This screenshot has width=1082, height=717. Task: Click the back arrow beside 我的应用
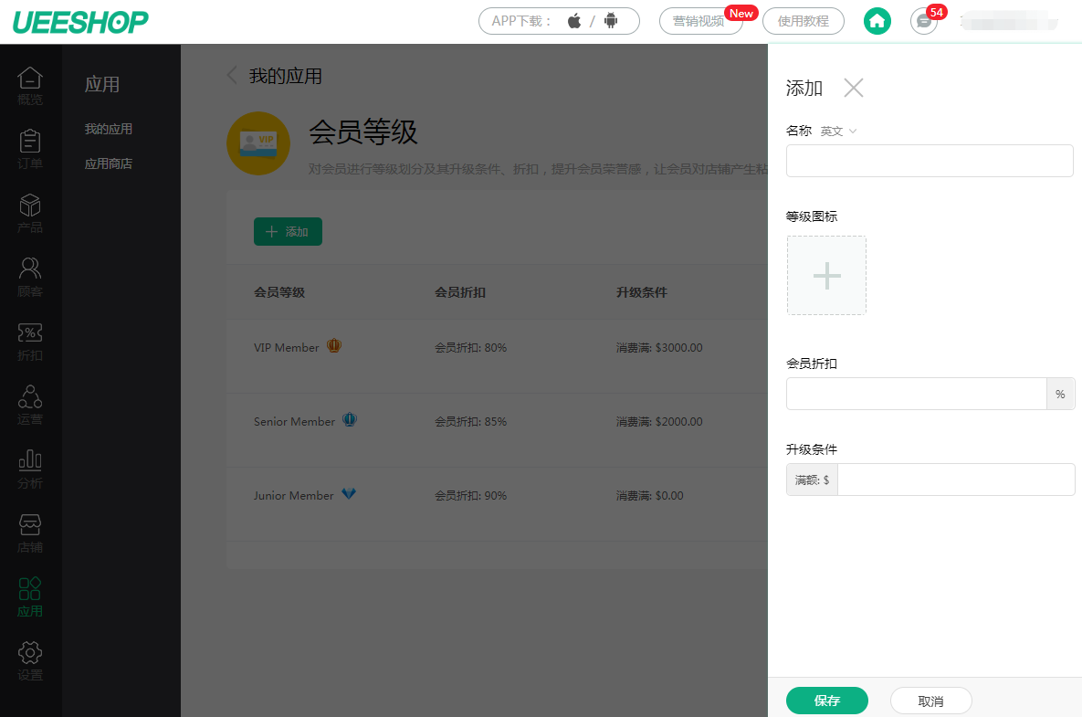(x=233, y=75)
